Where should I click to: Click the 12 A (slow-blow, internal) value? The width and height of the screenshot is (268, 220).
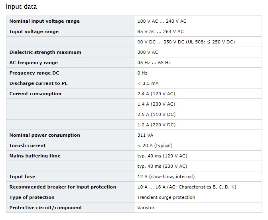point(166,177)
